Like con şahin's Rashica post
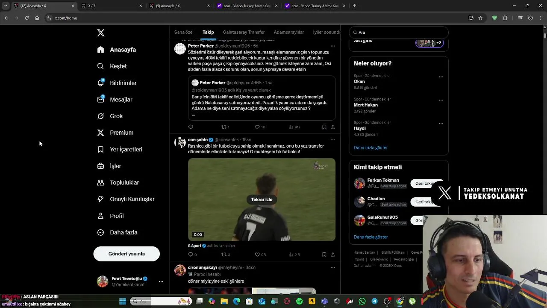The width and height of the screenshot is (547, 308). click(x=260, y=255)
